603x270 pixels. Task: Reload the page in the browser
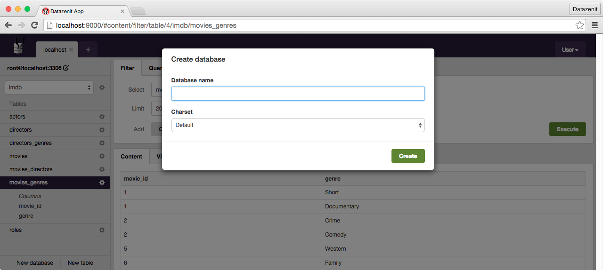[34, 25]
